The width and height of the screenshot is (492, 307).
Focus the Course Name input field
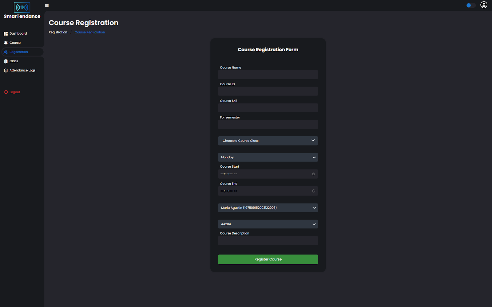click(268, 75)
